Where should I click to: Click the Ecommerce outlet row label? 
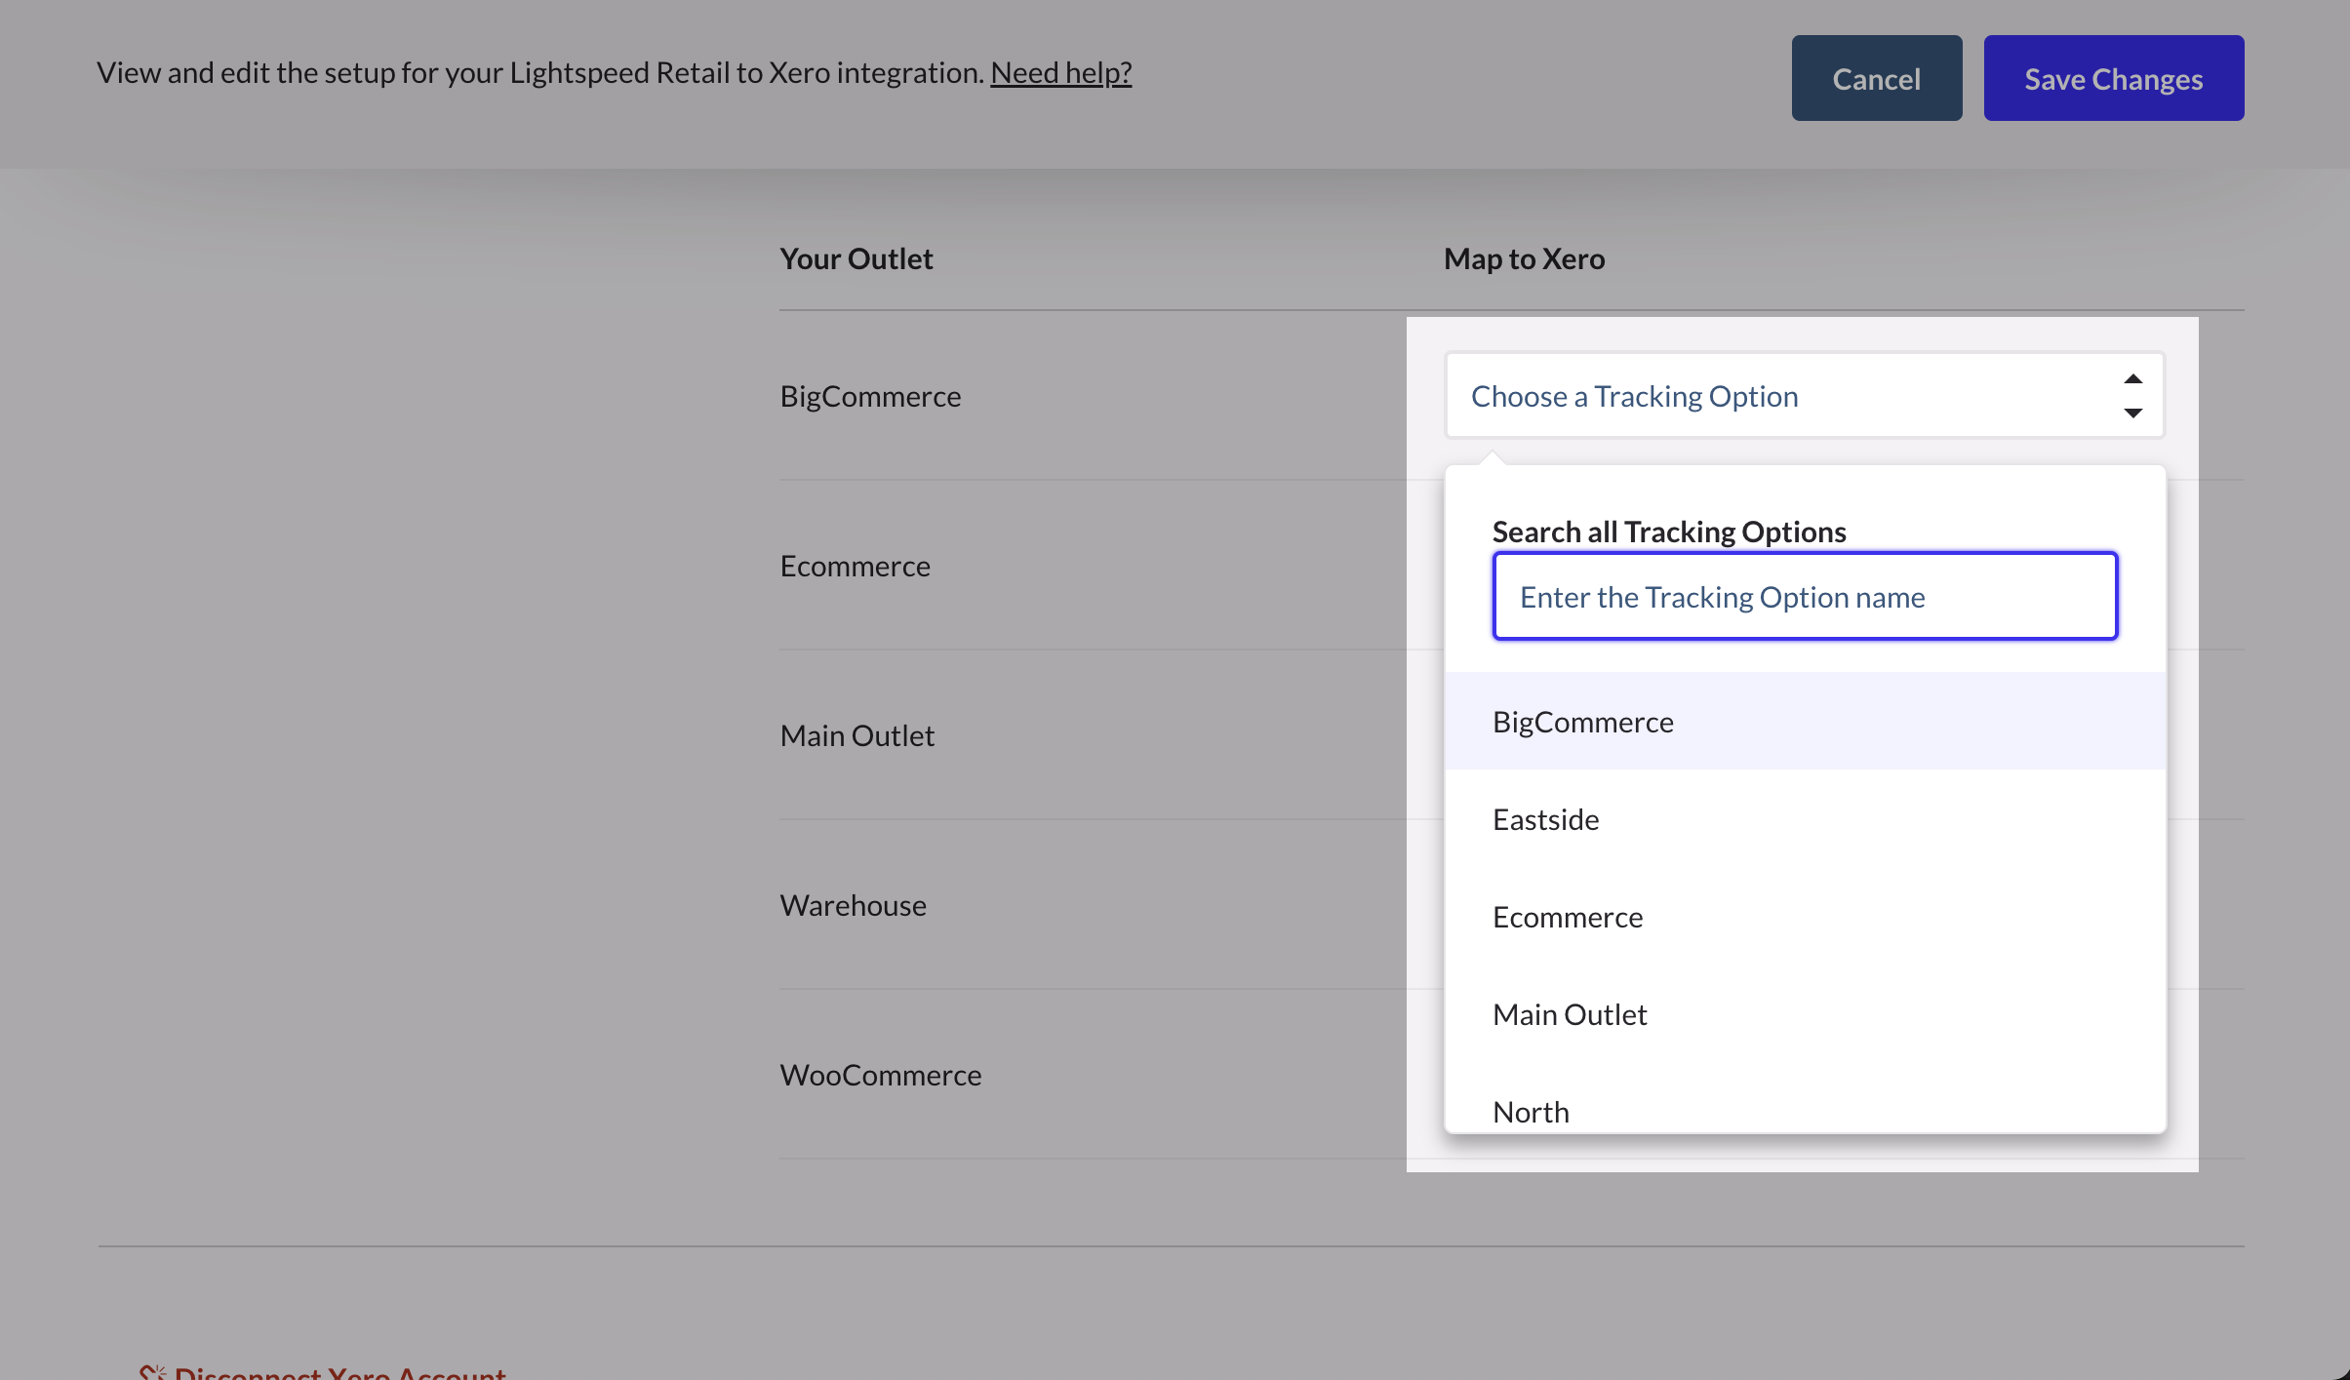pos(855,565)
